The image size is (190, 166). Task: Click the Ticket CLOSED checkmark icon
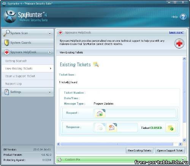point(171,128)
